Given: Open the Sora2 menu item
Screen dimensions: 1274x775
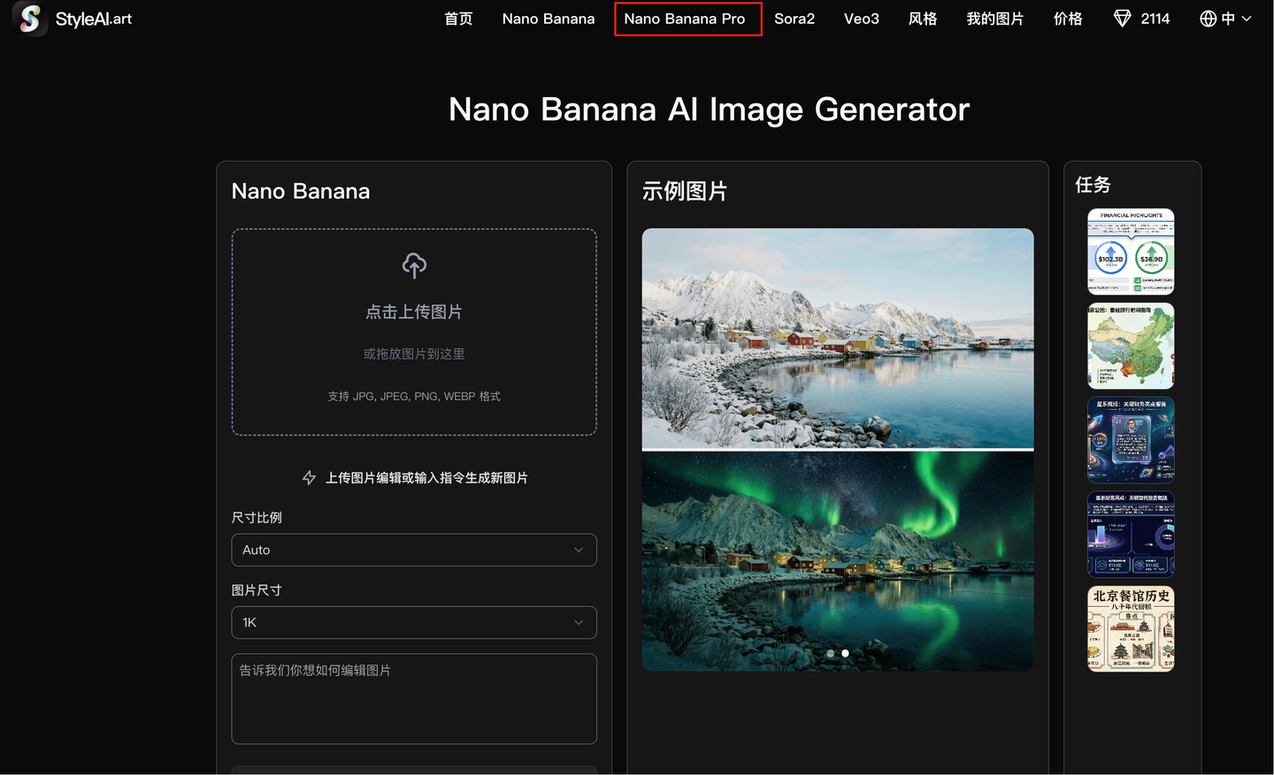Looking at the screenshot, I should 794,18.
